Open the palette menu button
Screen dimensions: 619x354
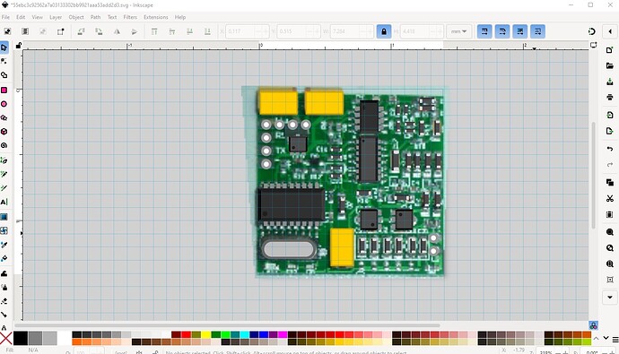615,339
